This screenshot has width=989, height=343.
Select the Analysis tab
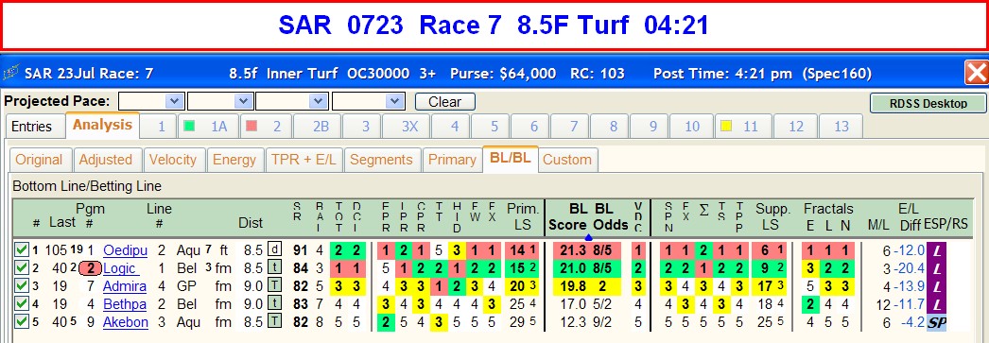tap(102, 125)
